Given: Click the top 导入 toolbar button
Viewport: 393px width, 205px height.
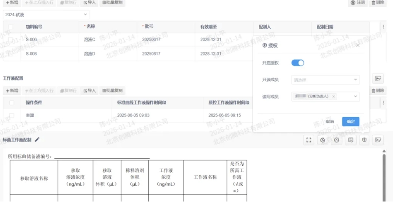Looking at the screenshot, I should pyautogui.click(x=90, y=3).
